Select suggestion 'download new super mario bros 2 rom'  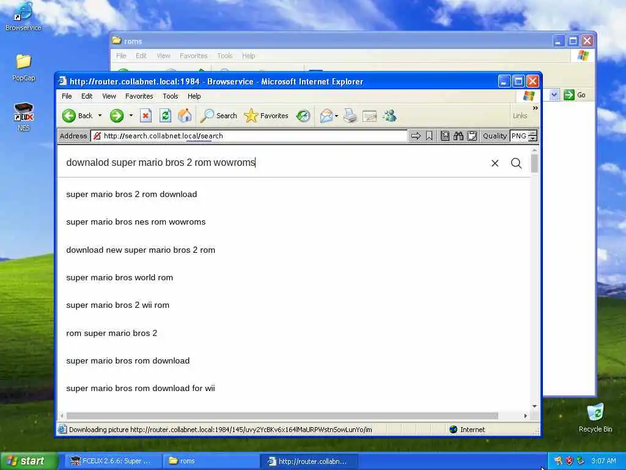tap(141, 250)
